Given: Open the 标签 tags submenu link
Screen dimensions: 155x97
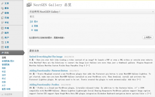Looking at the screenshot, I should point(4,72).
